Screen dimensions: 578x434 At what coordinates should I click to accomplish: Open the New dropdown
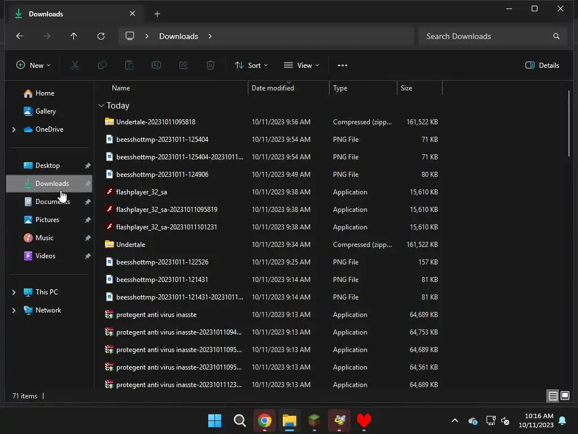pos(33,66)
